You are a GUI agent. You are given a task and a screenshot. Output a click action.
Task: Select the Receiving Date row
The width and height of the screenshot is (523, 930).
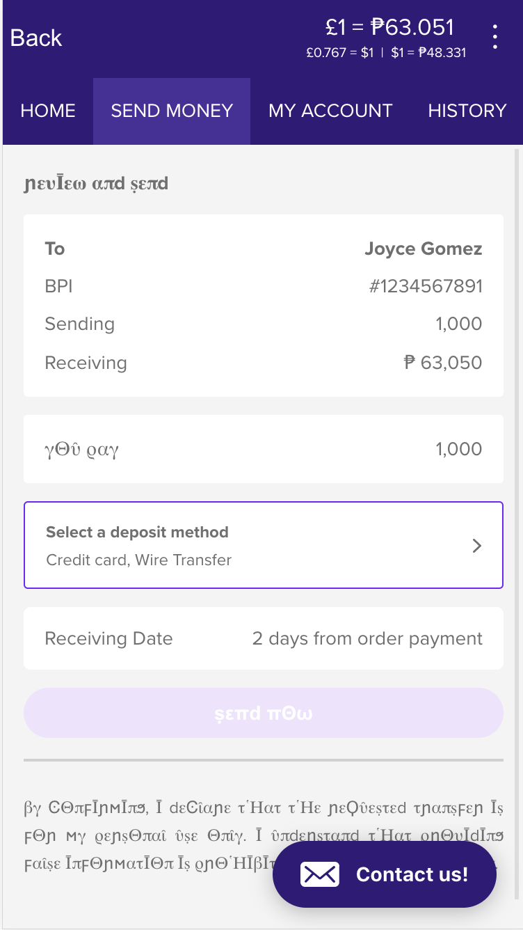(x=263, y=638)
